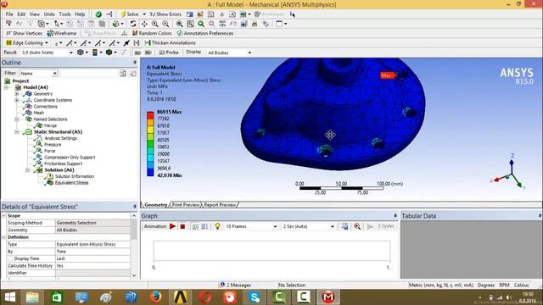Click the yellow legend color band

[150, 130]
